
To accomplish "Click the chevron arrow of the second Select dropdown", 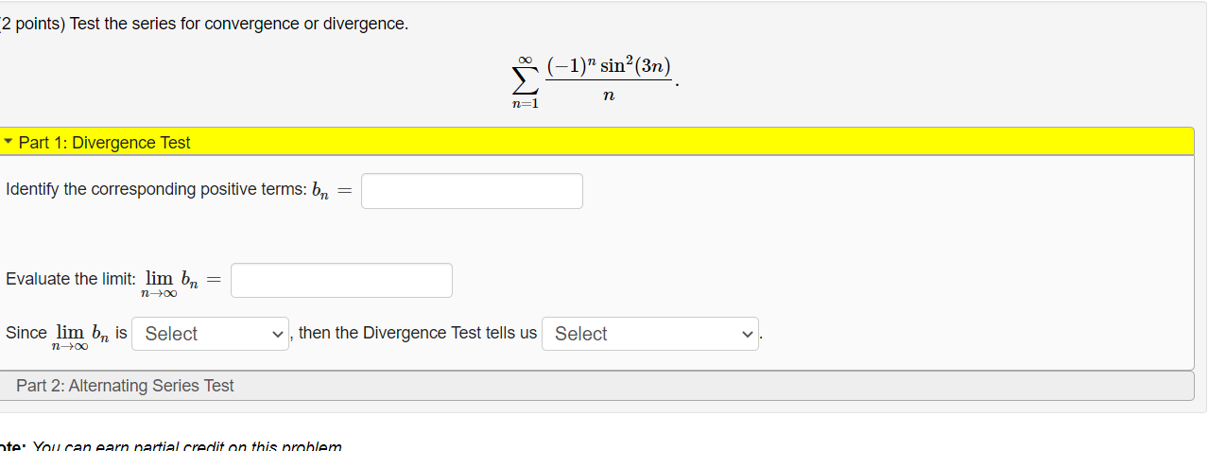I will pos(748,334).
